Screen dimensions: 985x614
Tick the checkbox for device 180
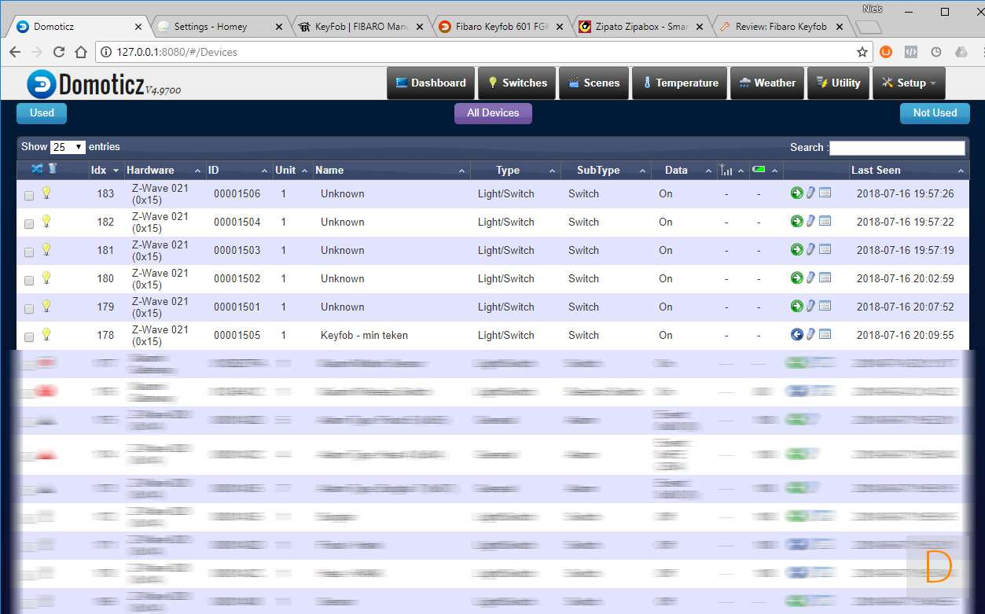point(29,281)
